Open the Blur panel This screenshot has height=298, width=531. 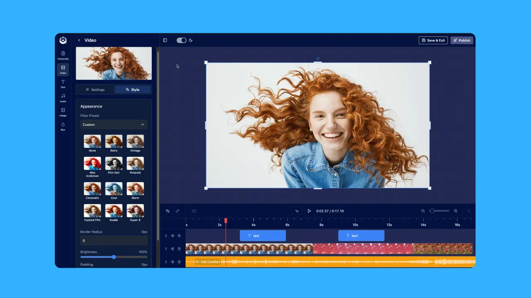(x=63, y=127)
